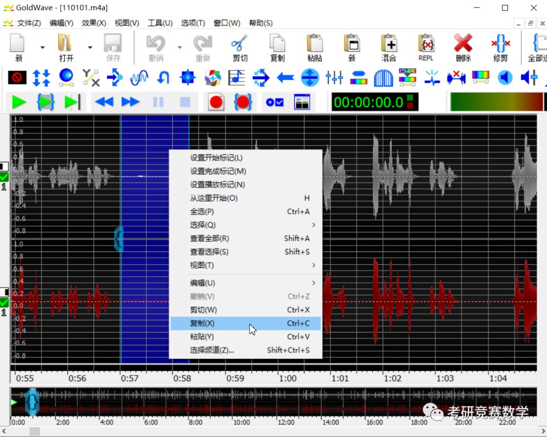Expand the dropdown arrow beside 打开
The image size is (547, 437).
coord(90,47)
